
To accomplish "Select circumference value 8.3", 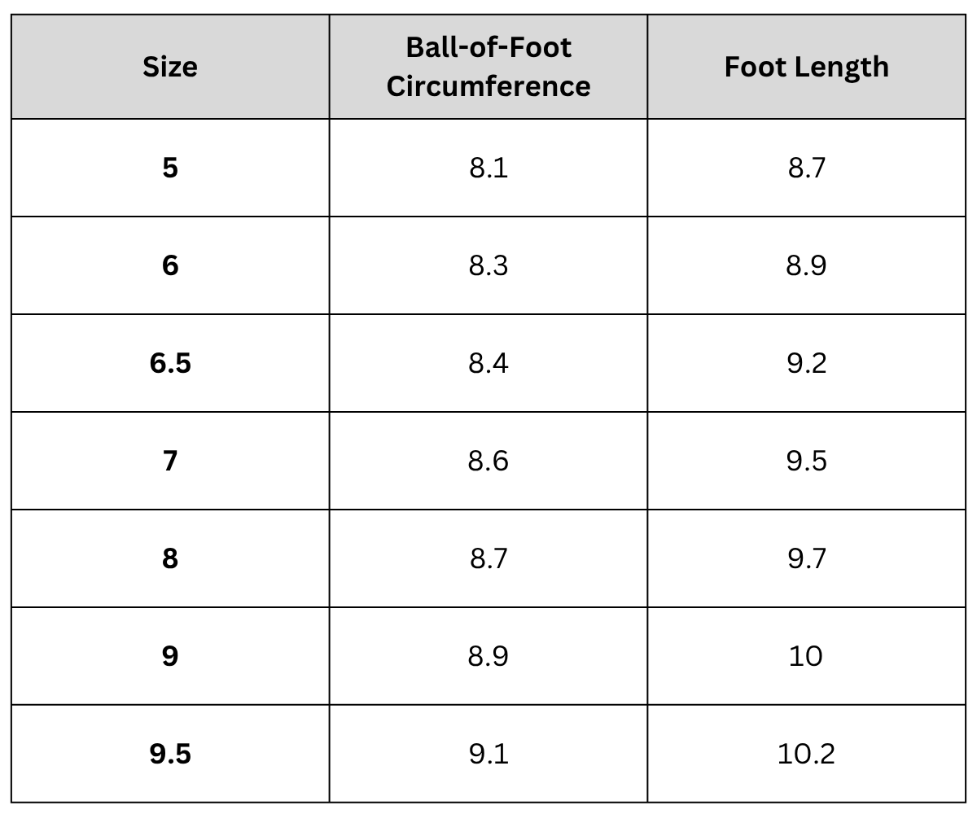I will [488, 265].
